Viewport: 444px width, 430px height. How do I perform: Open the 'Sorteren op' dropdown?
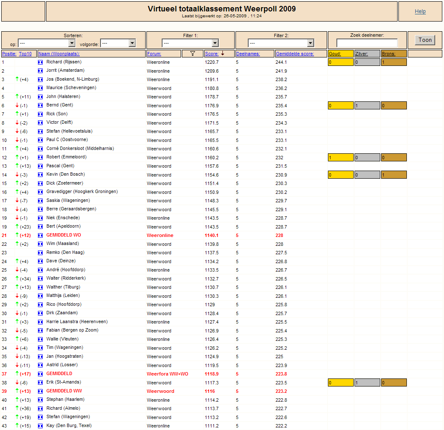[46, 43]
